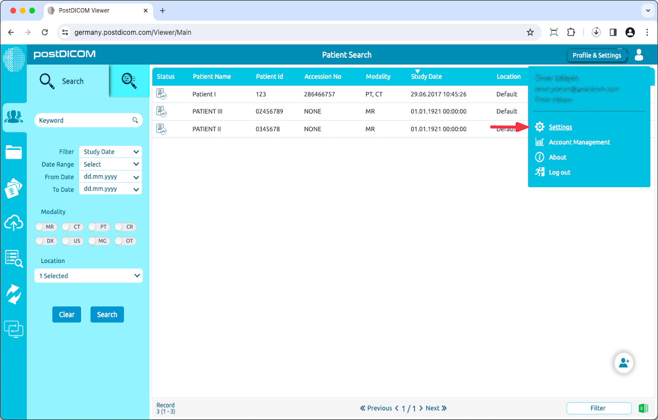Open the Documents icon in the sidebar
This screenshot has height=420, width=658.
coord(14,188)
